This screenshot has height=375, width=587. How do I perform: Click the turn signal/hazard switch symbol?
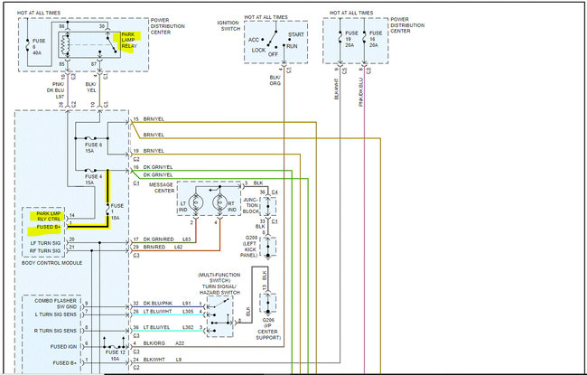pos(219,312)
